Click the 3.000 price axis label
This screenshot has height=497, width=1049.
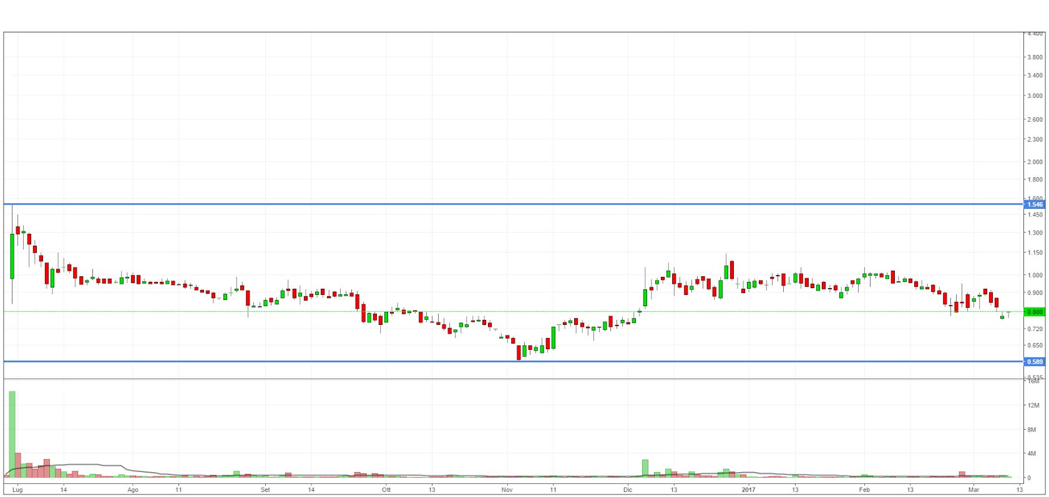click(1035, 96)
